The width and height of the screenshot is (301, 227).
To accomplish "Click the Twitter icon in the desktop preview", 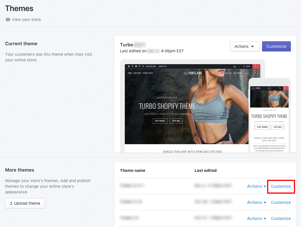I will pyautogui.click(x=129, y=66).
